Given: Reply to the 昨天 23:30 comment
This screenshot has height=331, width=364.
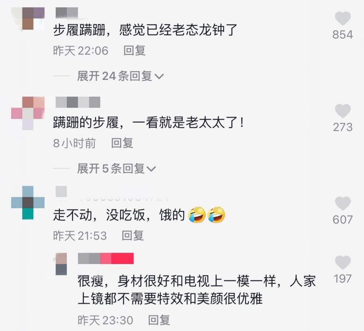Looking at the screenshot, I should [x=159, y=320].
